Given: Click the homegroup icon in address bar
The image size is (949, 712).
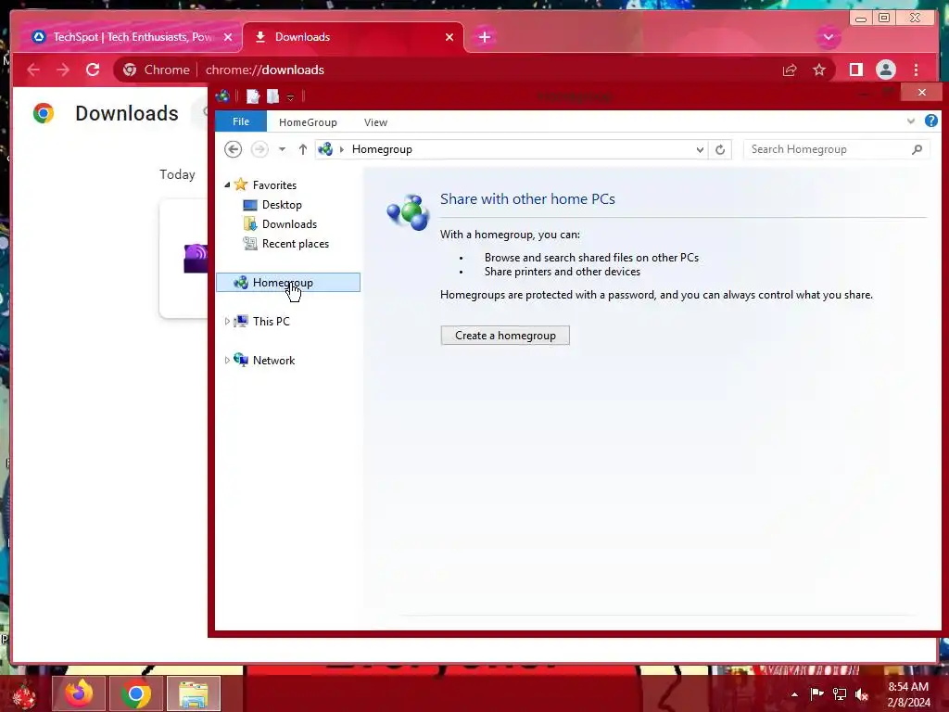Looking at the screenshot, I should [325, 149].
